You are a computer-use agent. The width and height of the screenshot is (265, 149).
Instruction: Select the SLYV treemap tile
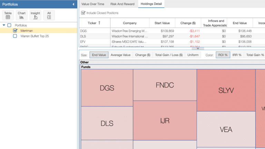pos(226,90)
